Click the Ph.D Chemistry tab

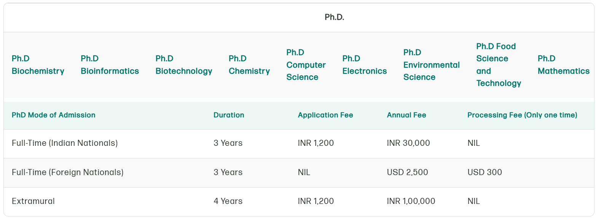point(249,65)
